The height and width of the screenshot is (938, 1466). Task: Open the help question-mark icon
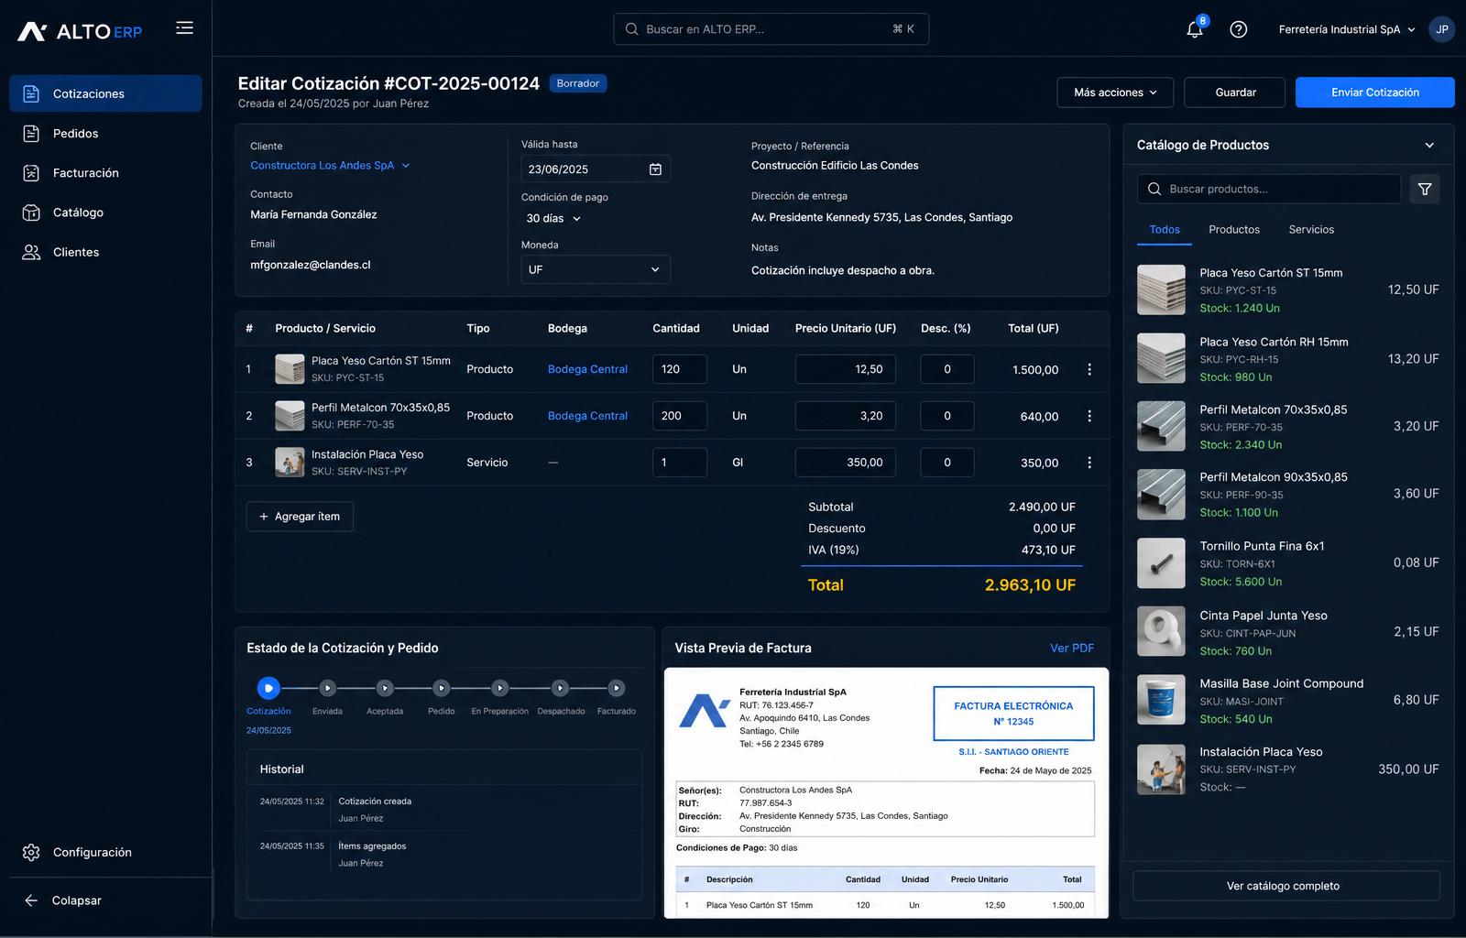coord(1239,29)
